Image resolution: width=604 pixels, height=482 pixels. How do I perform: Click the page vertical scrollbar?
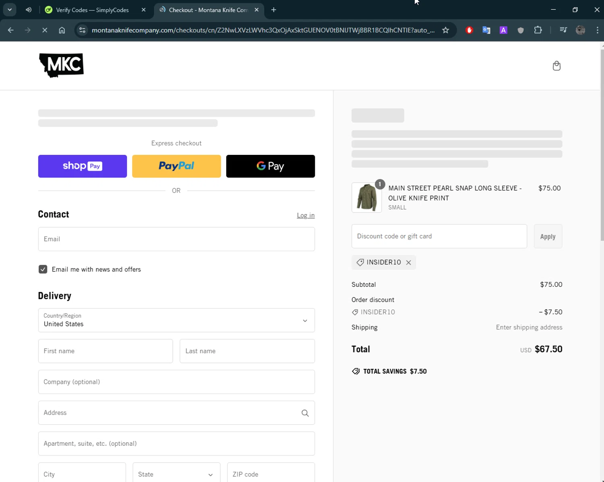coord(602,145)
